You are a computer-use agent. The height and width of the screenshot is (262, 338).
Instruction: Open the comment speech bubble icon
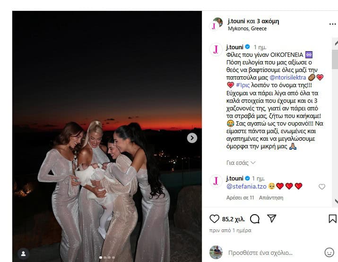click(255, 219)
